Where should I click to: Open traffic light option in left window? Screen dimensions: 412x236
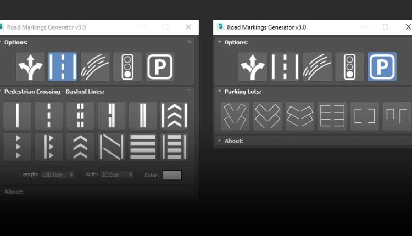point(127,67)
